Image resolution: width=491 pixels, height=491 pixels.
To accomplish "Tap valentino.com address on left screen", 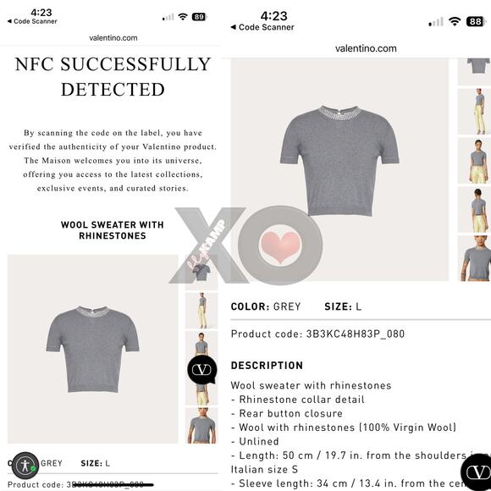I will pos(113,38).
